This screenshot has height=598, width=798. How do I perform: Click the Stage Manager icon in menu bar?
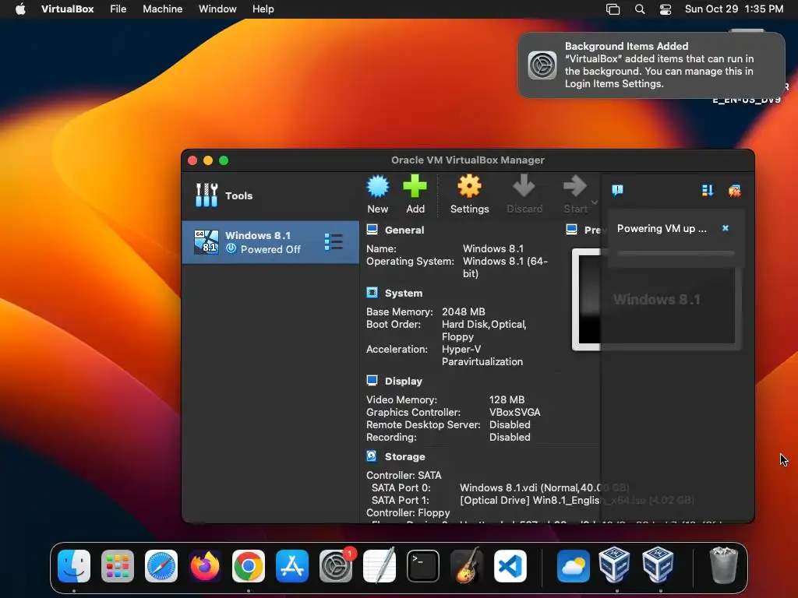pos(613,9)
